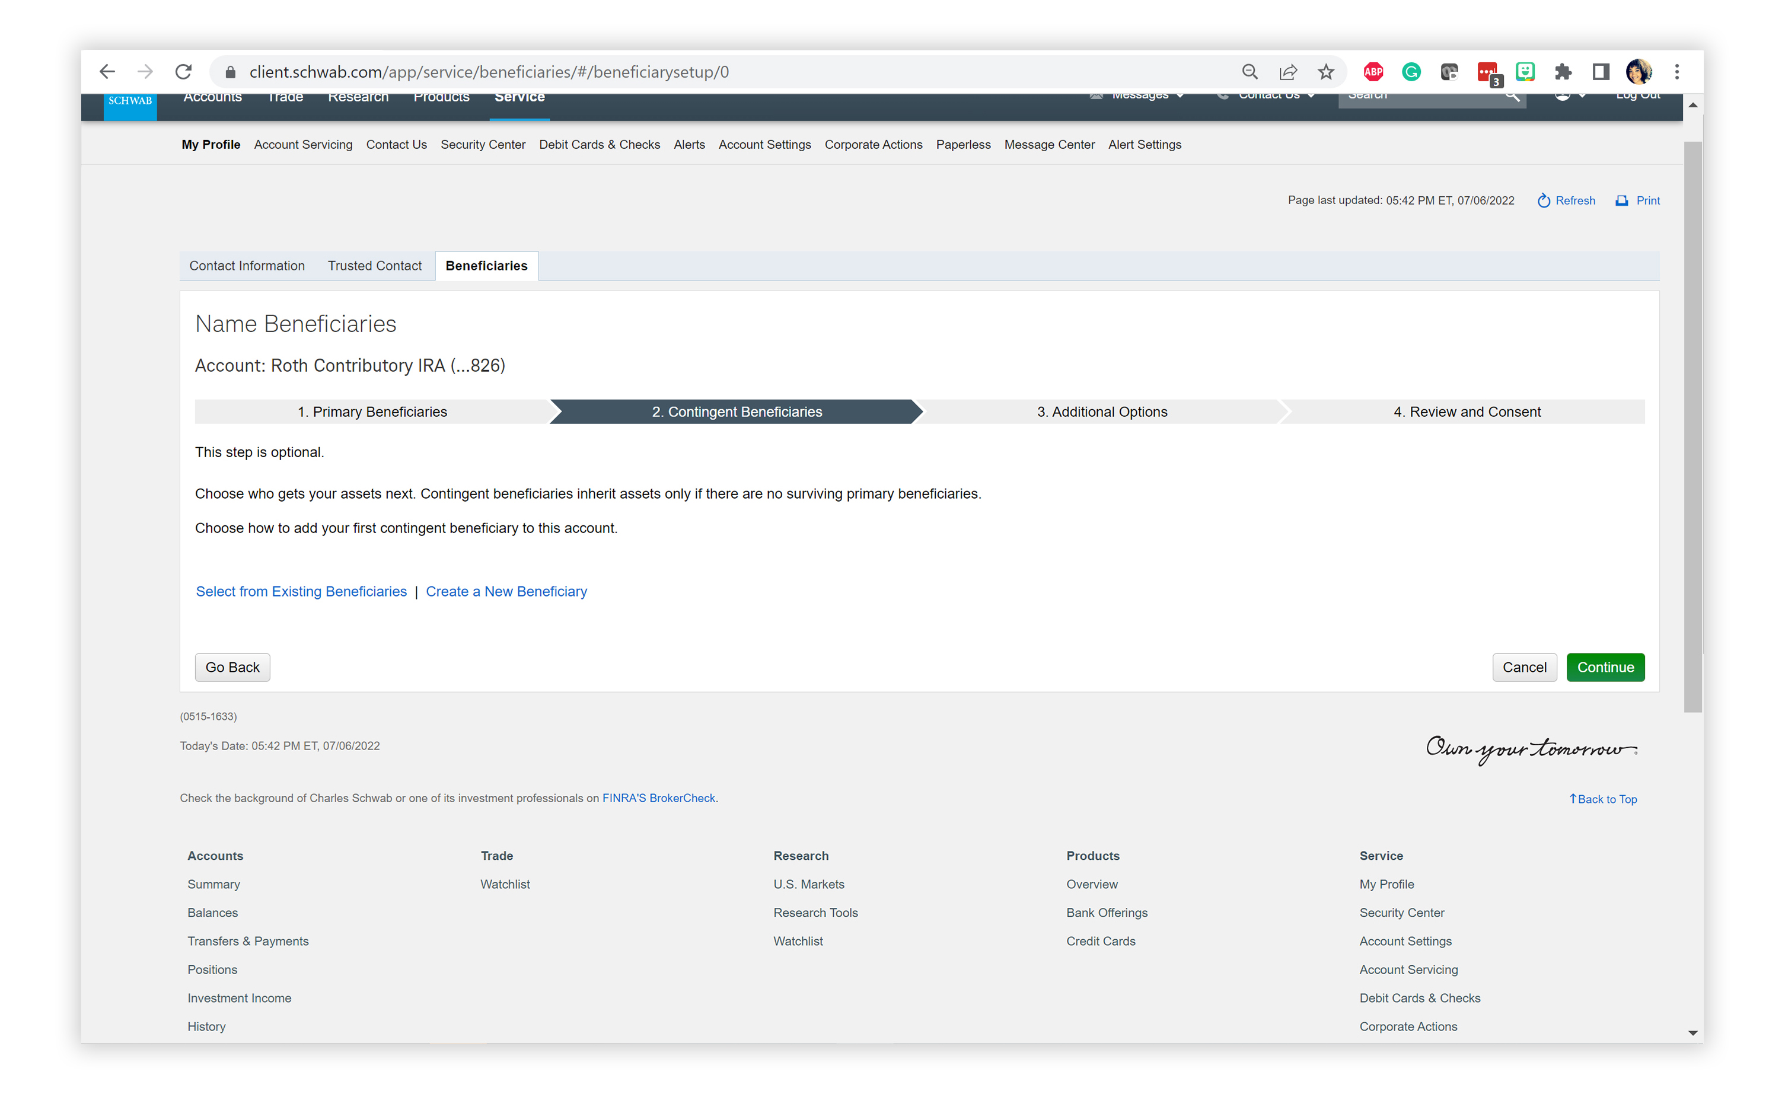Bookmark this page with star icon
This screenshot has height=1094, width=1785.
pos(1326,72)
